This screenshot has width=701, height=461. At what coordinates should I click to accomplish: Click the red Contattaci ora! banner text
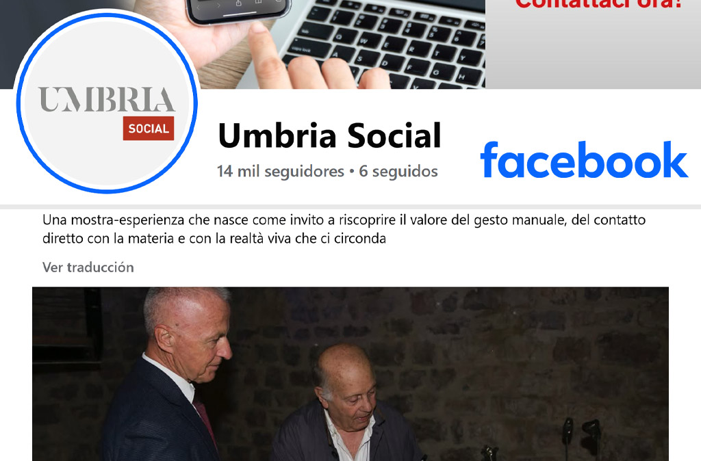tap(598, 5)
